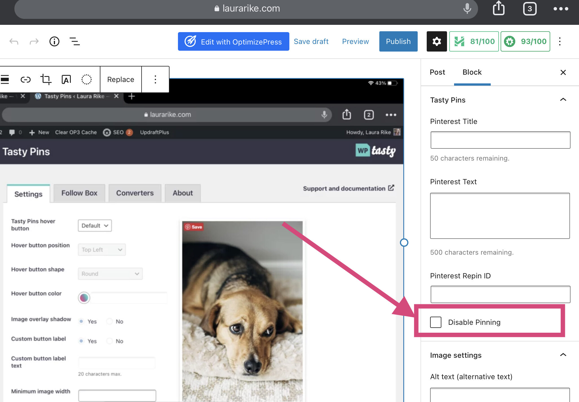This screenshot has width=579, height=402.
Task: Click '50 characters remaining.' text
Action: (470, 158)
